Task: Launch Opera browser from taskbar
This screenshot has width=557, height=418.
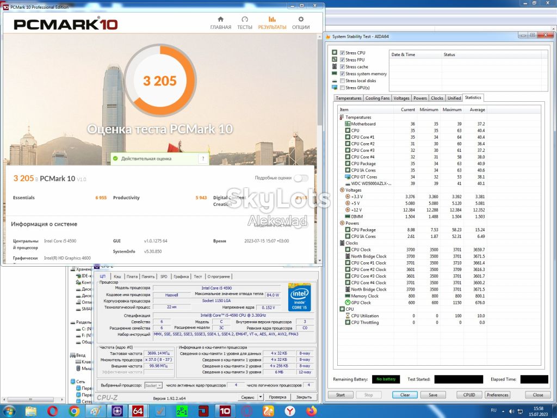Action: [52, 411]
